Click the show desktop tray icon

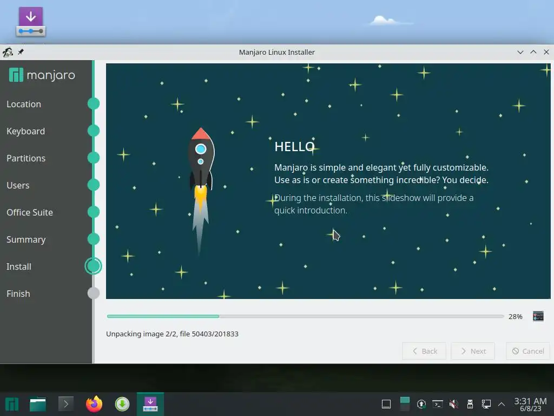click(x=386, y=404)
